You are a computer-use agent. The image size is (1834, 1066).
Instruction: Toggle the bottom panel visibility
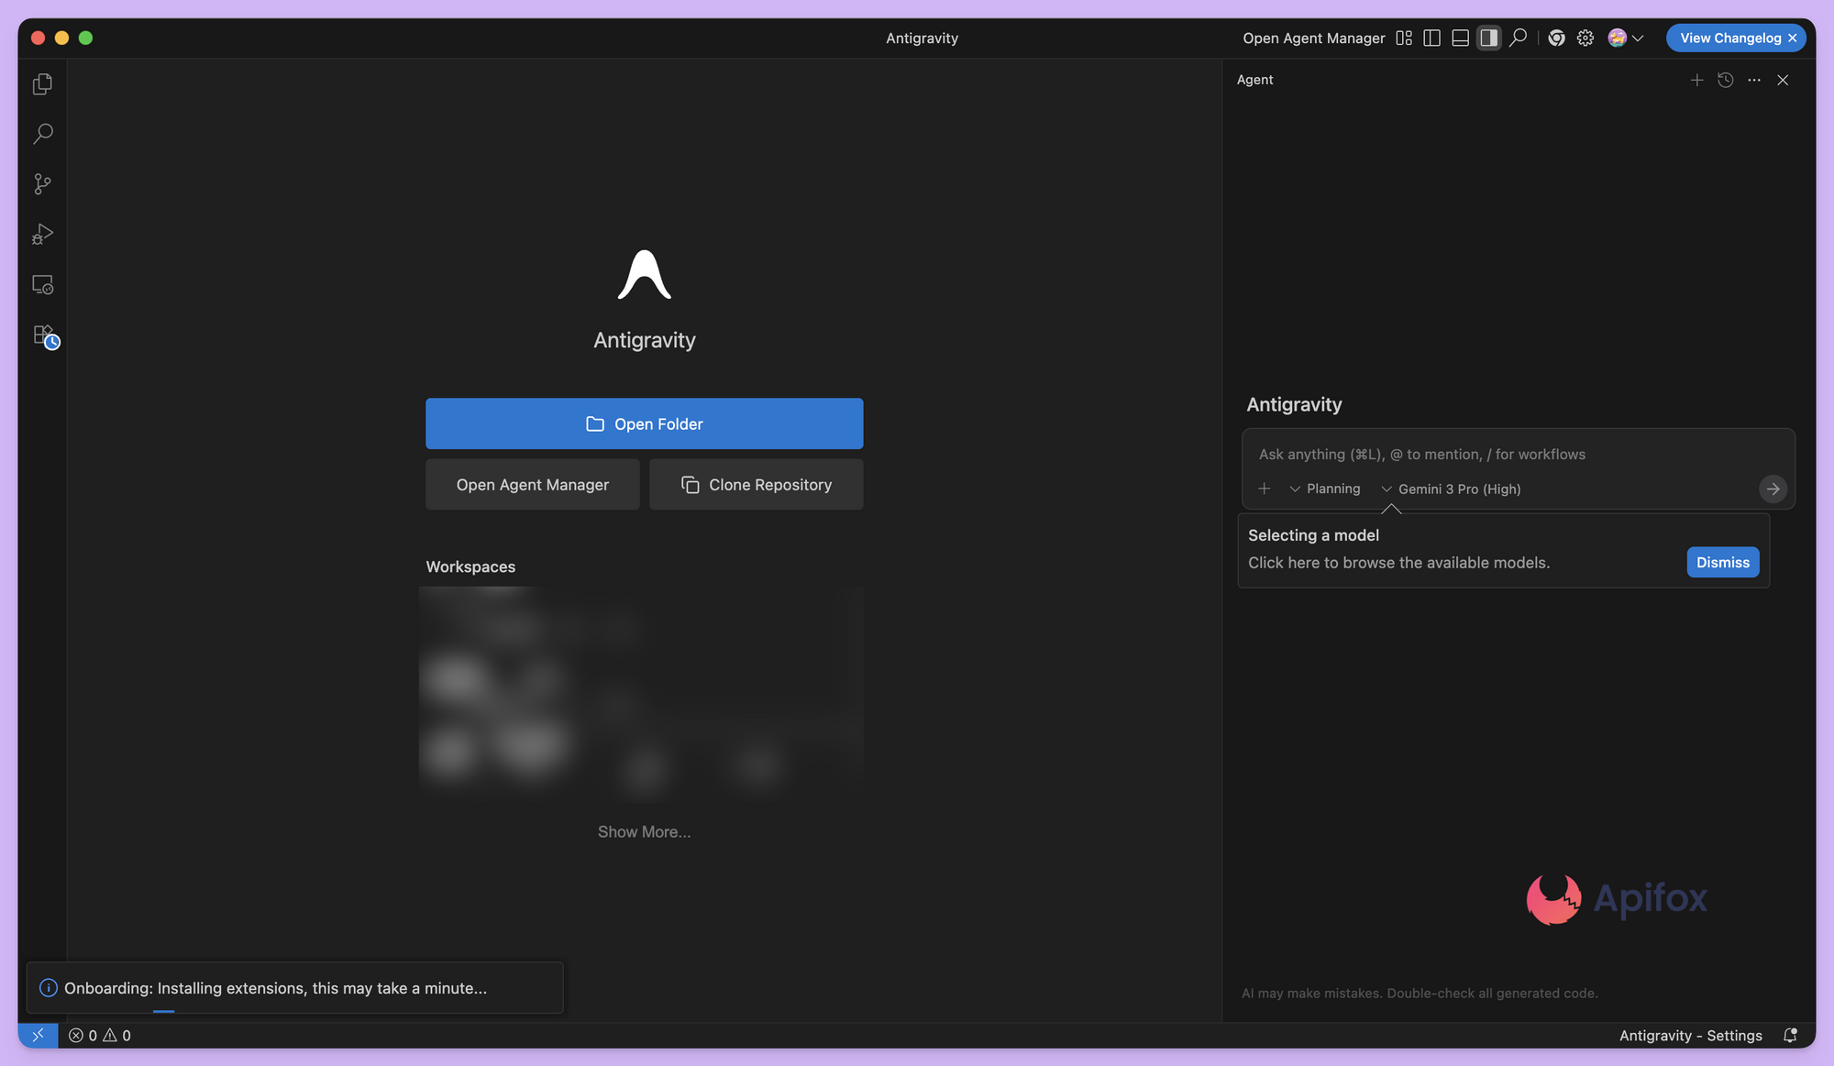point(1460,38)
